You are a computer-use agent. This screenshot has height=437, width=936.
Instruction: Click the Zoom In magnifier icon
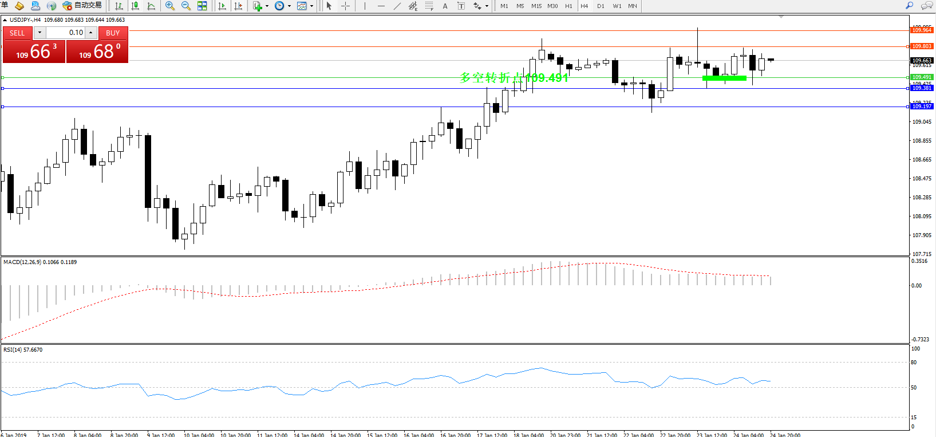170,6
